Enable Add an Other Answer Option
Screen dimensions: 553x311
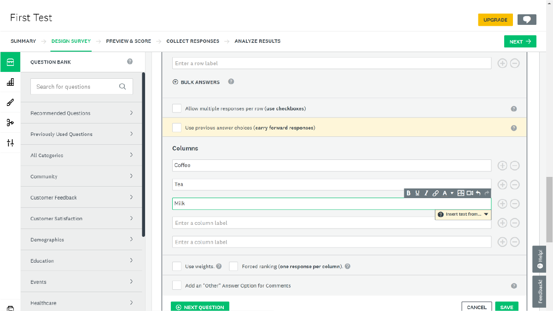pyautogui.click(x=177, y=285)
